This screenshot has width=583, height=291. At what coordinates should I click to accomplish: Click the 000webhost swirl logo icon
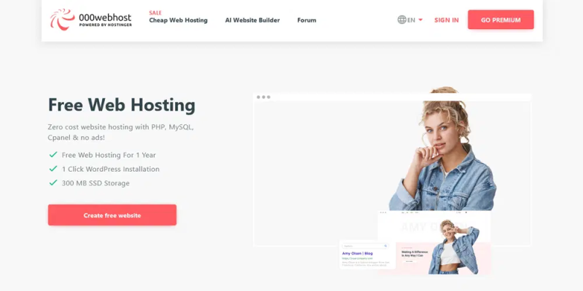click(x=63, y=20)
